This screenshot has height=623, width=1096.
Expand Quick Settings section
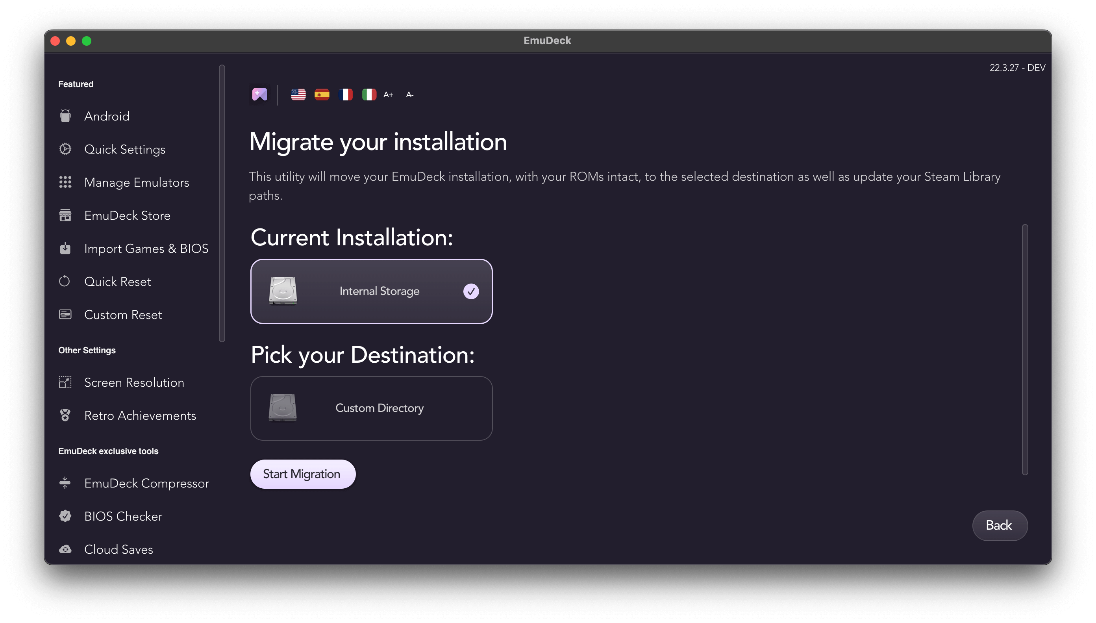coord(124,149)
